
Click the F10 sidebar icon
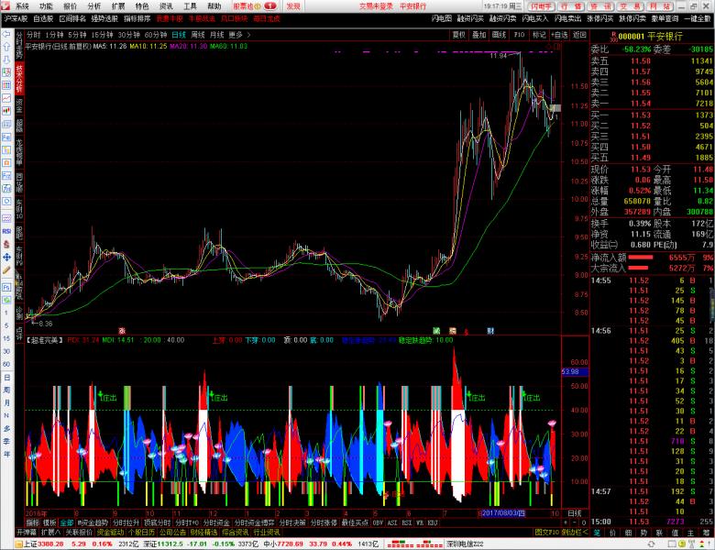6,176
